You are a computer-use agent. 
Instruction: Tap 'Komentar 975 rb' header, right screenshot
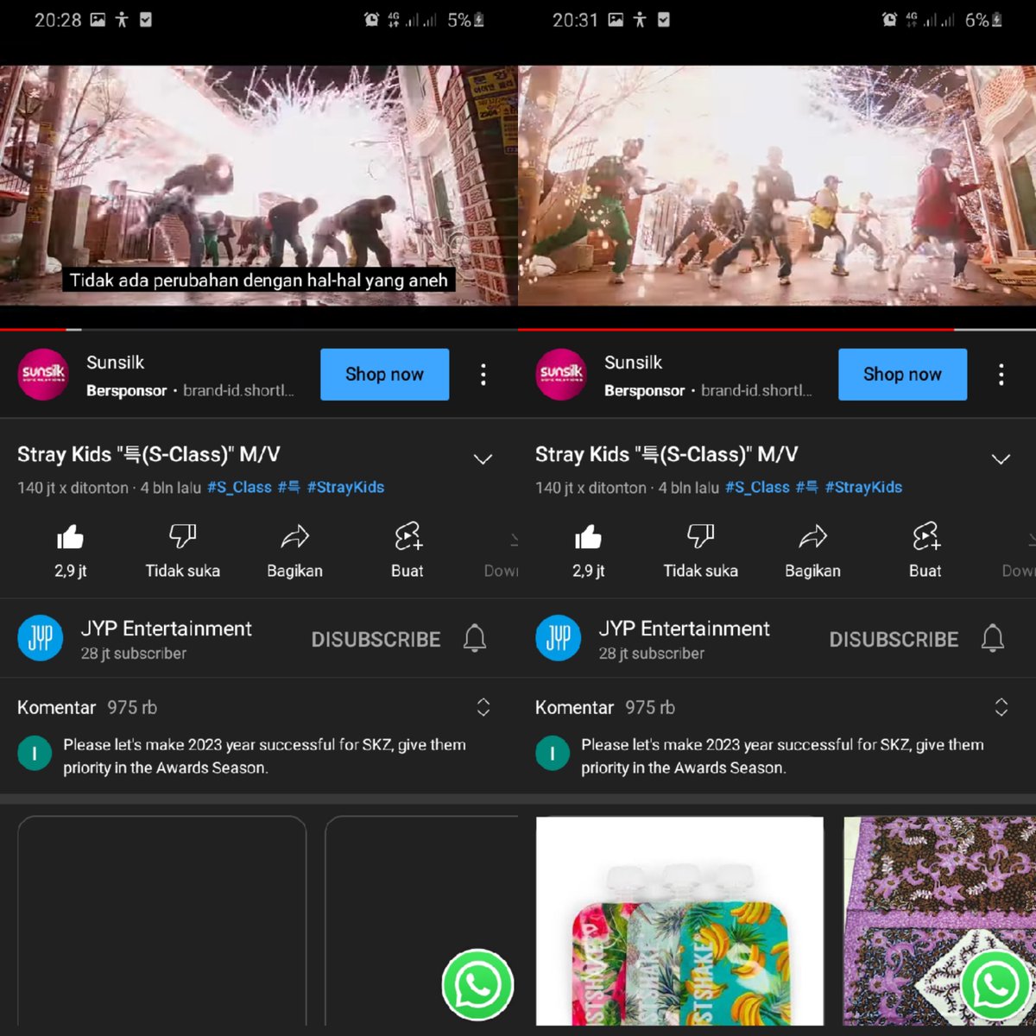coord(605,708)
